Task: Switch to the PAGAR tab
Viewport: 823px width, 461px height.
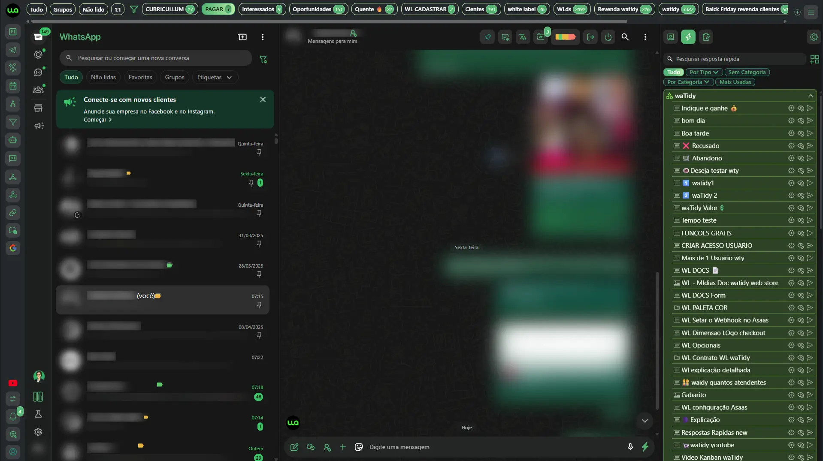Action: point(218,9)
